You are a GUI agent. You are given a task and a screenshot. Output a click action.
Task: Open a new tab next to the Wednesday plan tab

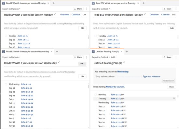57,52
